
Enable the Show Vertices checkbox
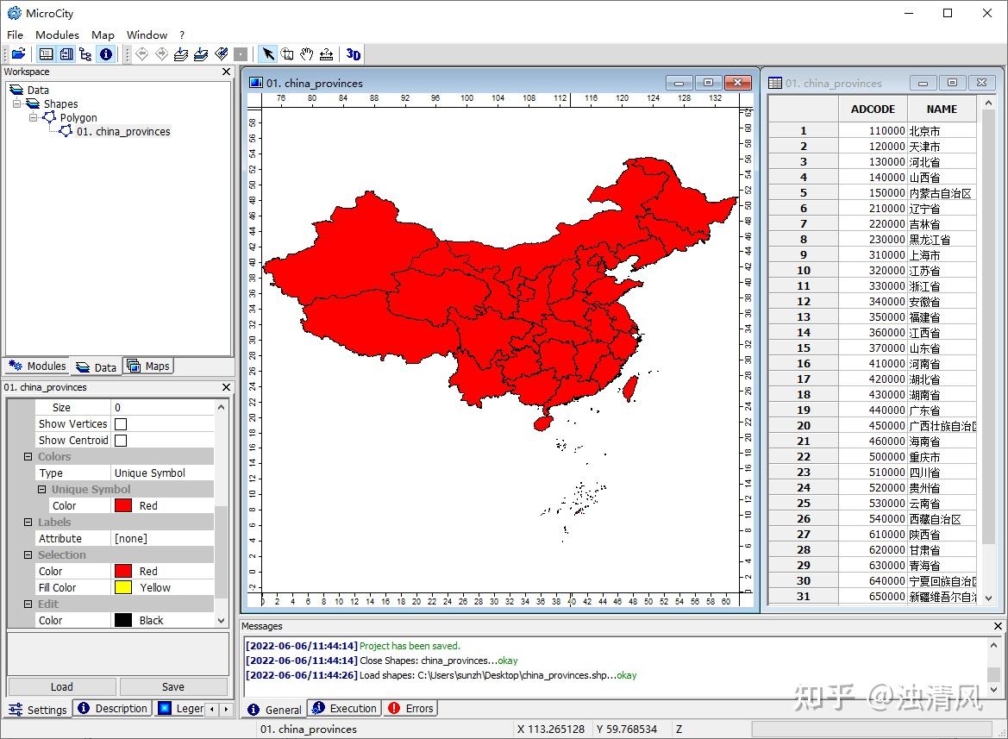click(120, 423)
